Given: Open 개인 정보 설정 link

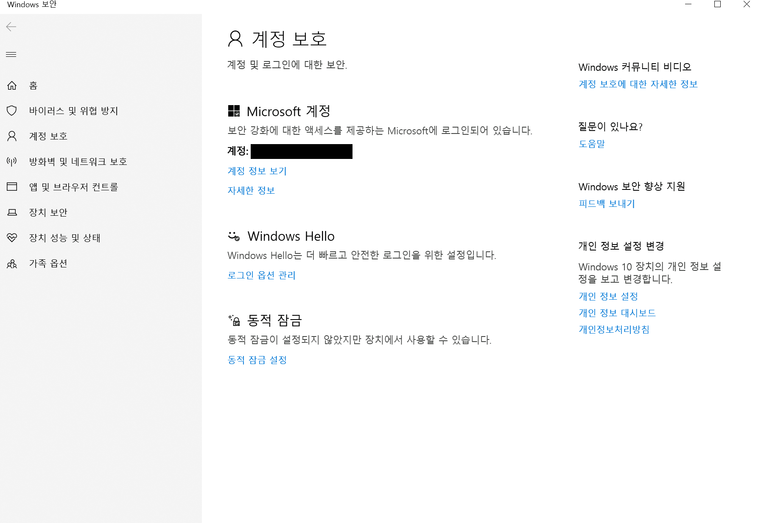Looking at the screenshot, I should tap(608, 297).
